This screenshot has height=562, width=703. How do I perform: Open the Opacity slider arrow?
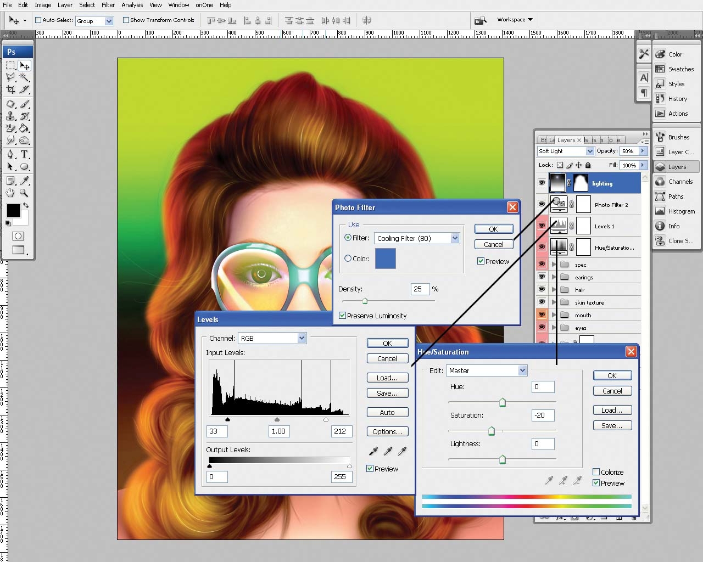642,151
